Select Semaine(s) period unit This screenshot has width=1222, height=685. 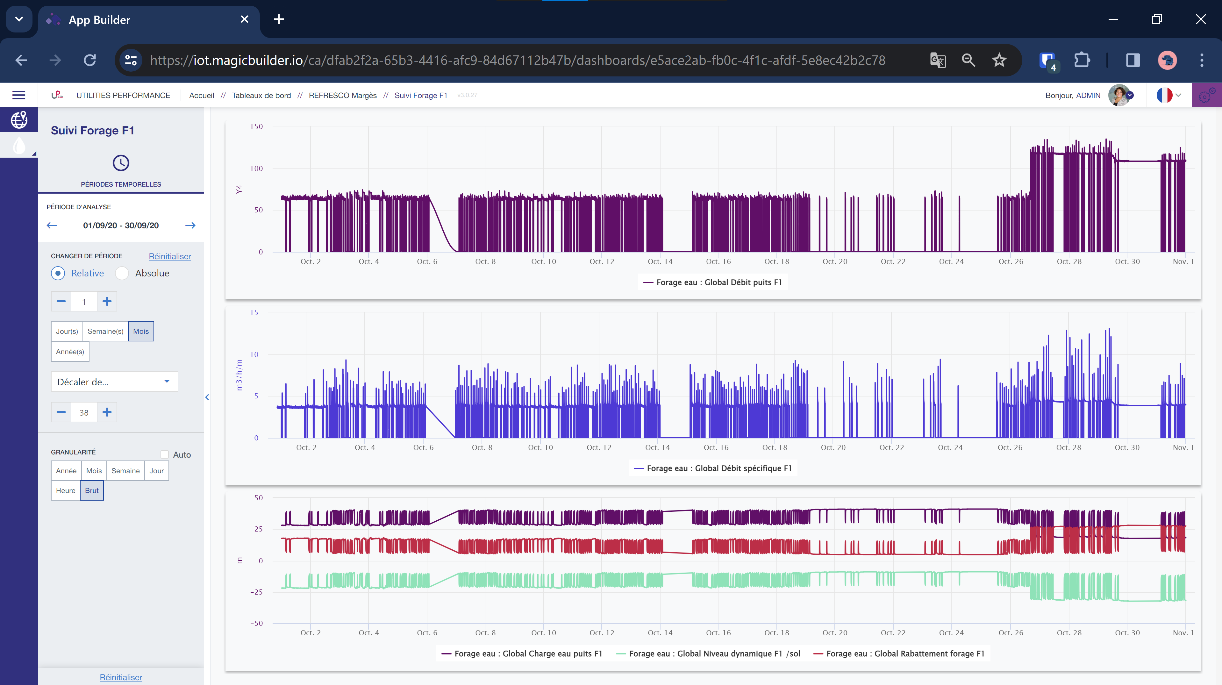coord(105,331)
